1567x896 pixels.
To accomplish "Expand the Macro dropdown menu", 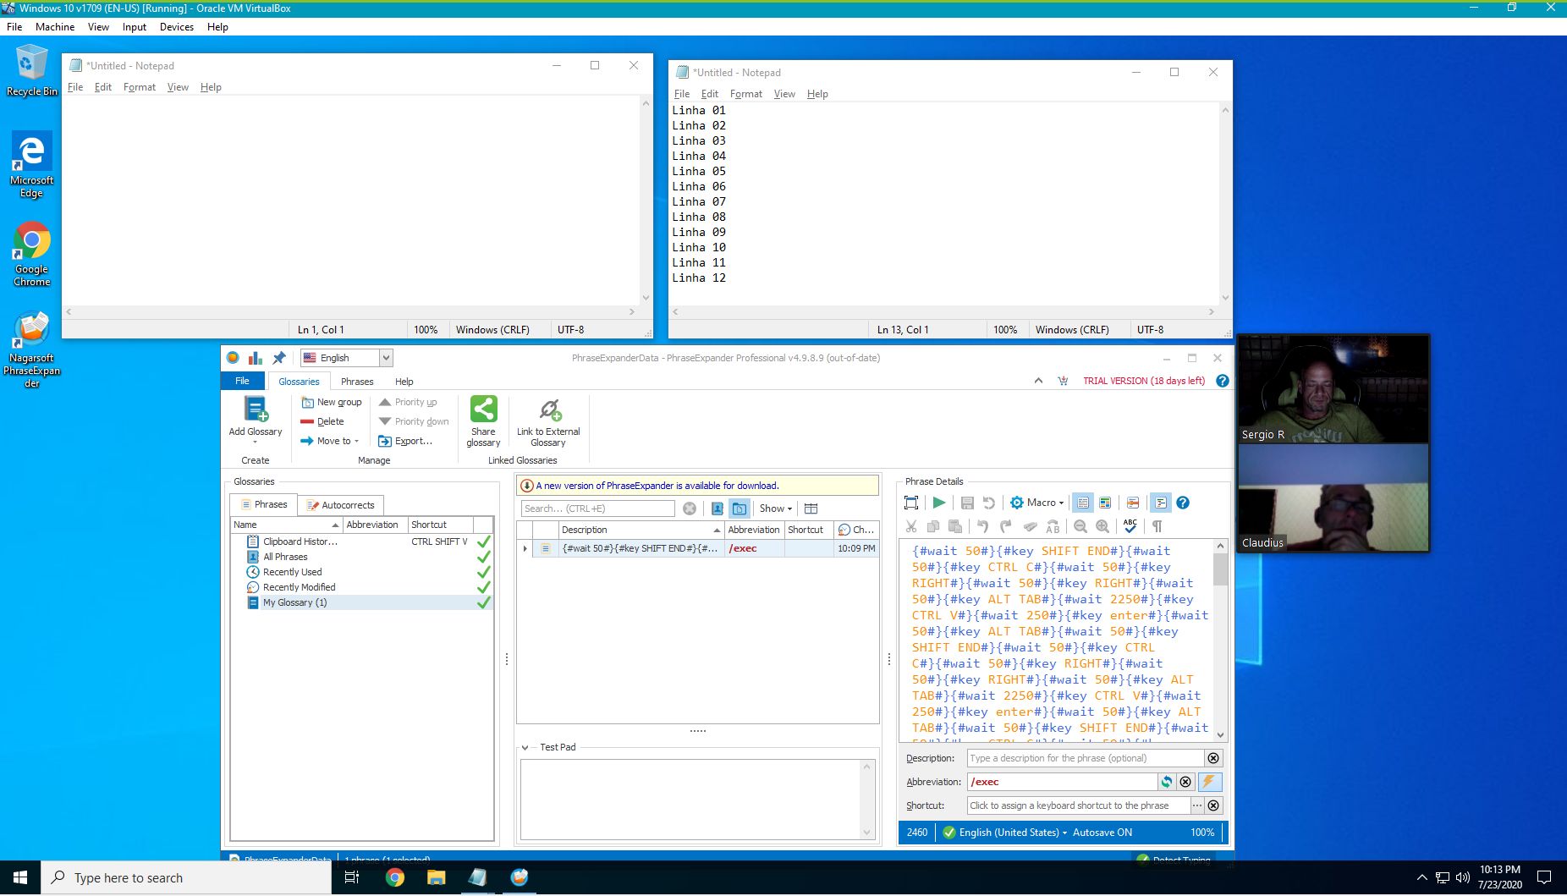I will tap(1037, 503).
